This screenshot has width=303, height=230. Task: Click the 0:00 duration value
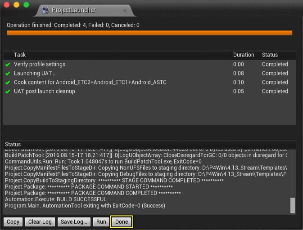[x=239, y=64]
